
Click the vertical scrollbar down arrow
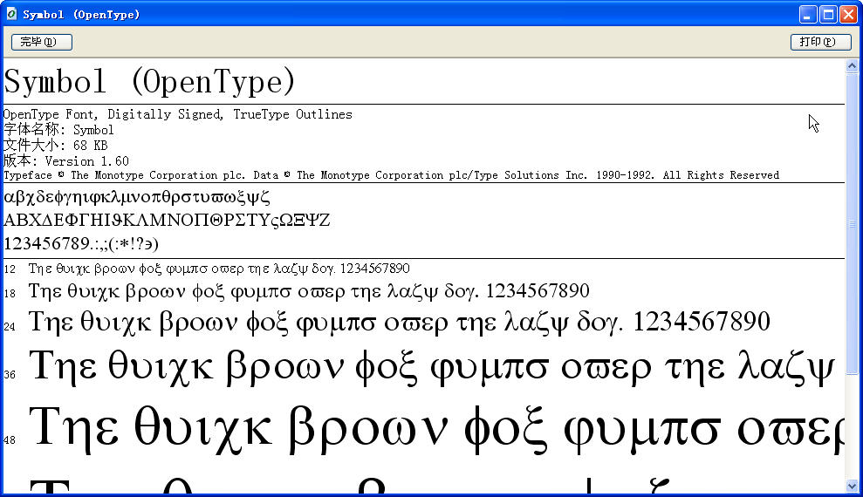[x=852, y=486]
